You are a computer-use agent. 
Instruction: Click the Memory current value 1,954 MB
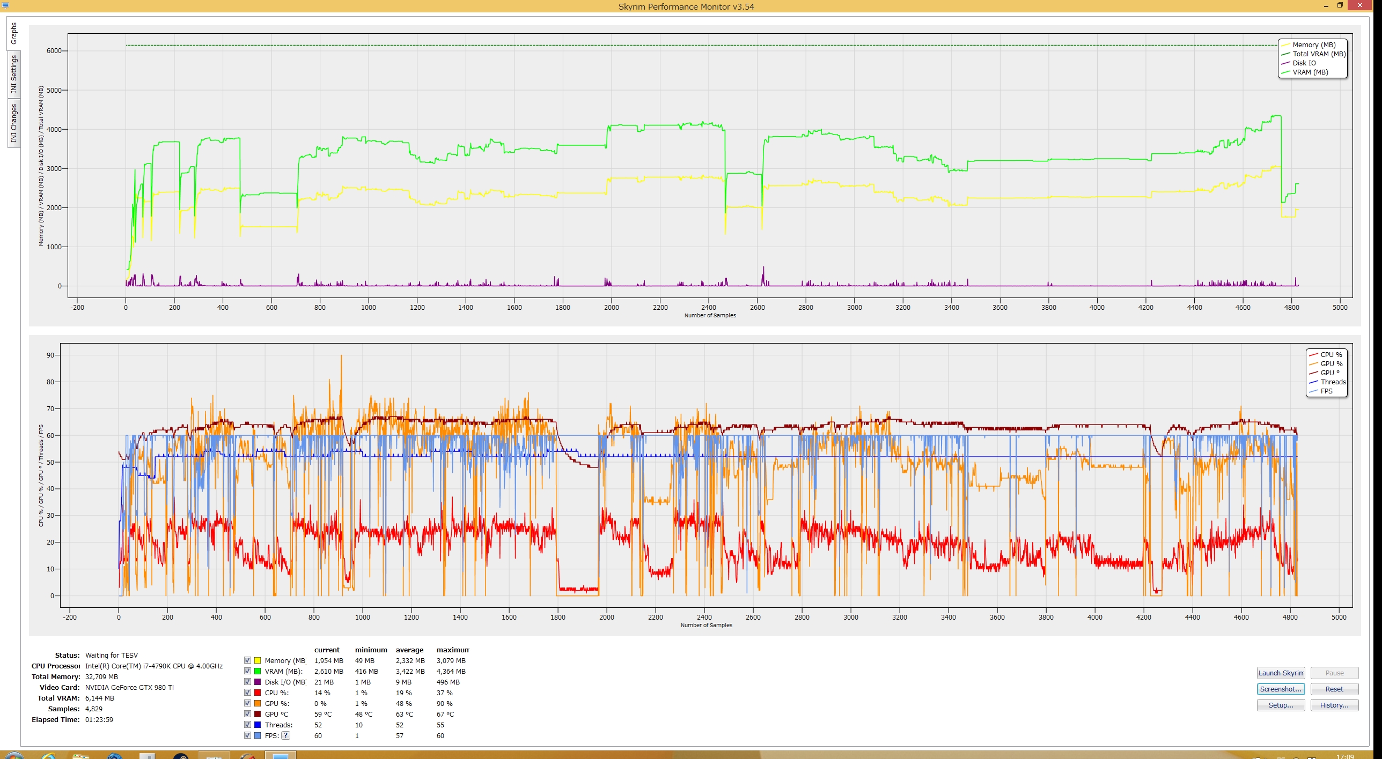329,660
